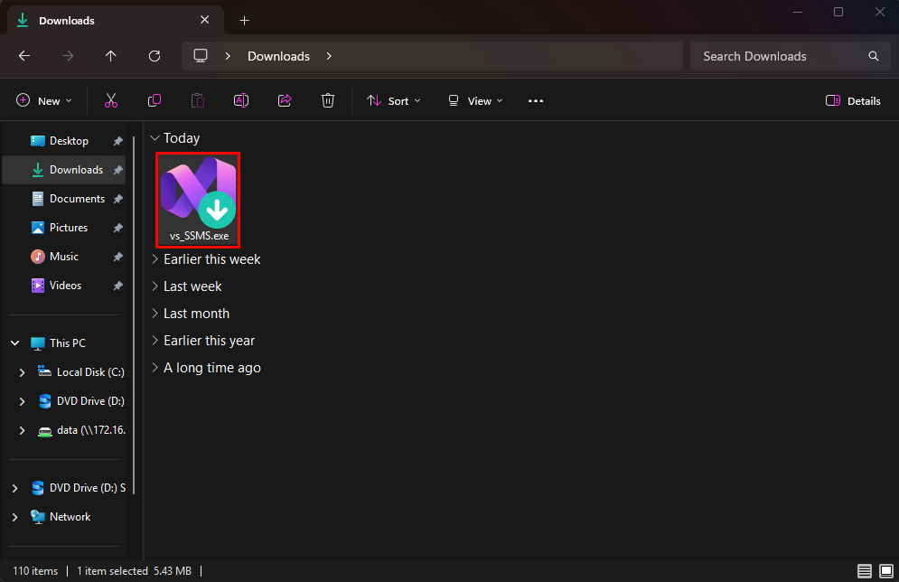Click the Cut scissors icon
Image resolution: width=899 pixels, height=582 pixels.
click(x=110, y=101)
